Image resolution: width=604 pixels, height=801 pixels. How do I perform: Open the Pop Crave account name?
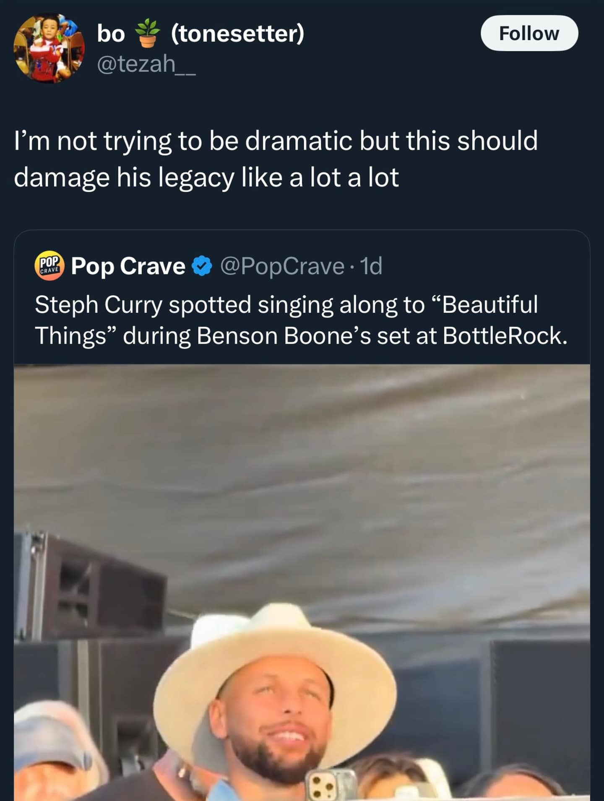tap(128, 266)
